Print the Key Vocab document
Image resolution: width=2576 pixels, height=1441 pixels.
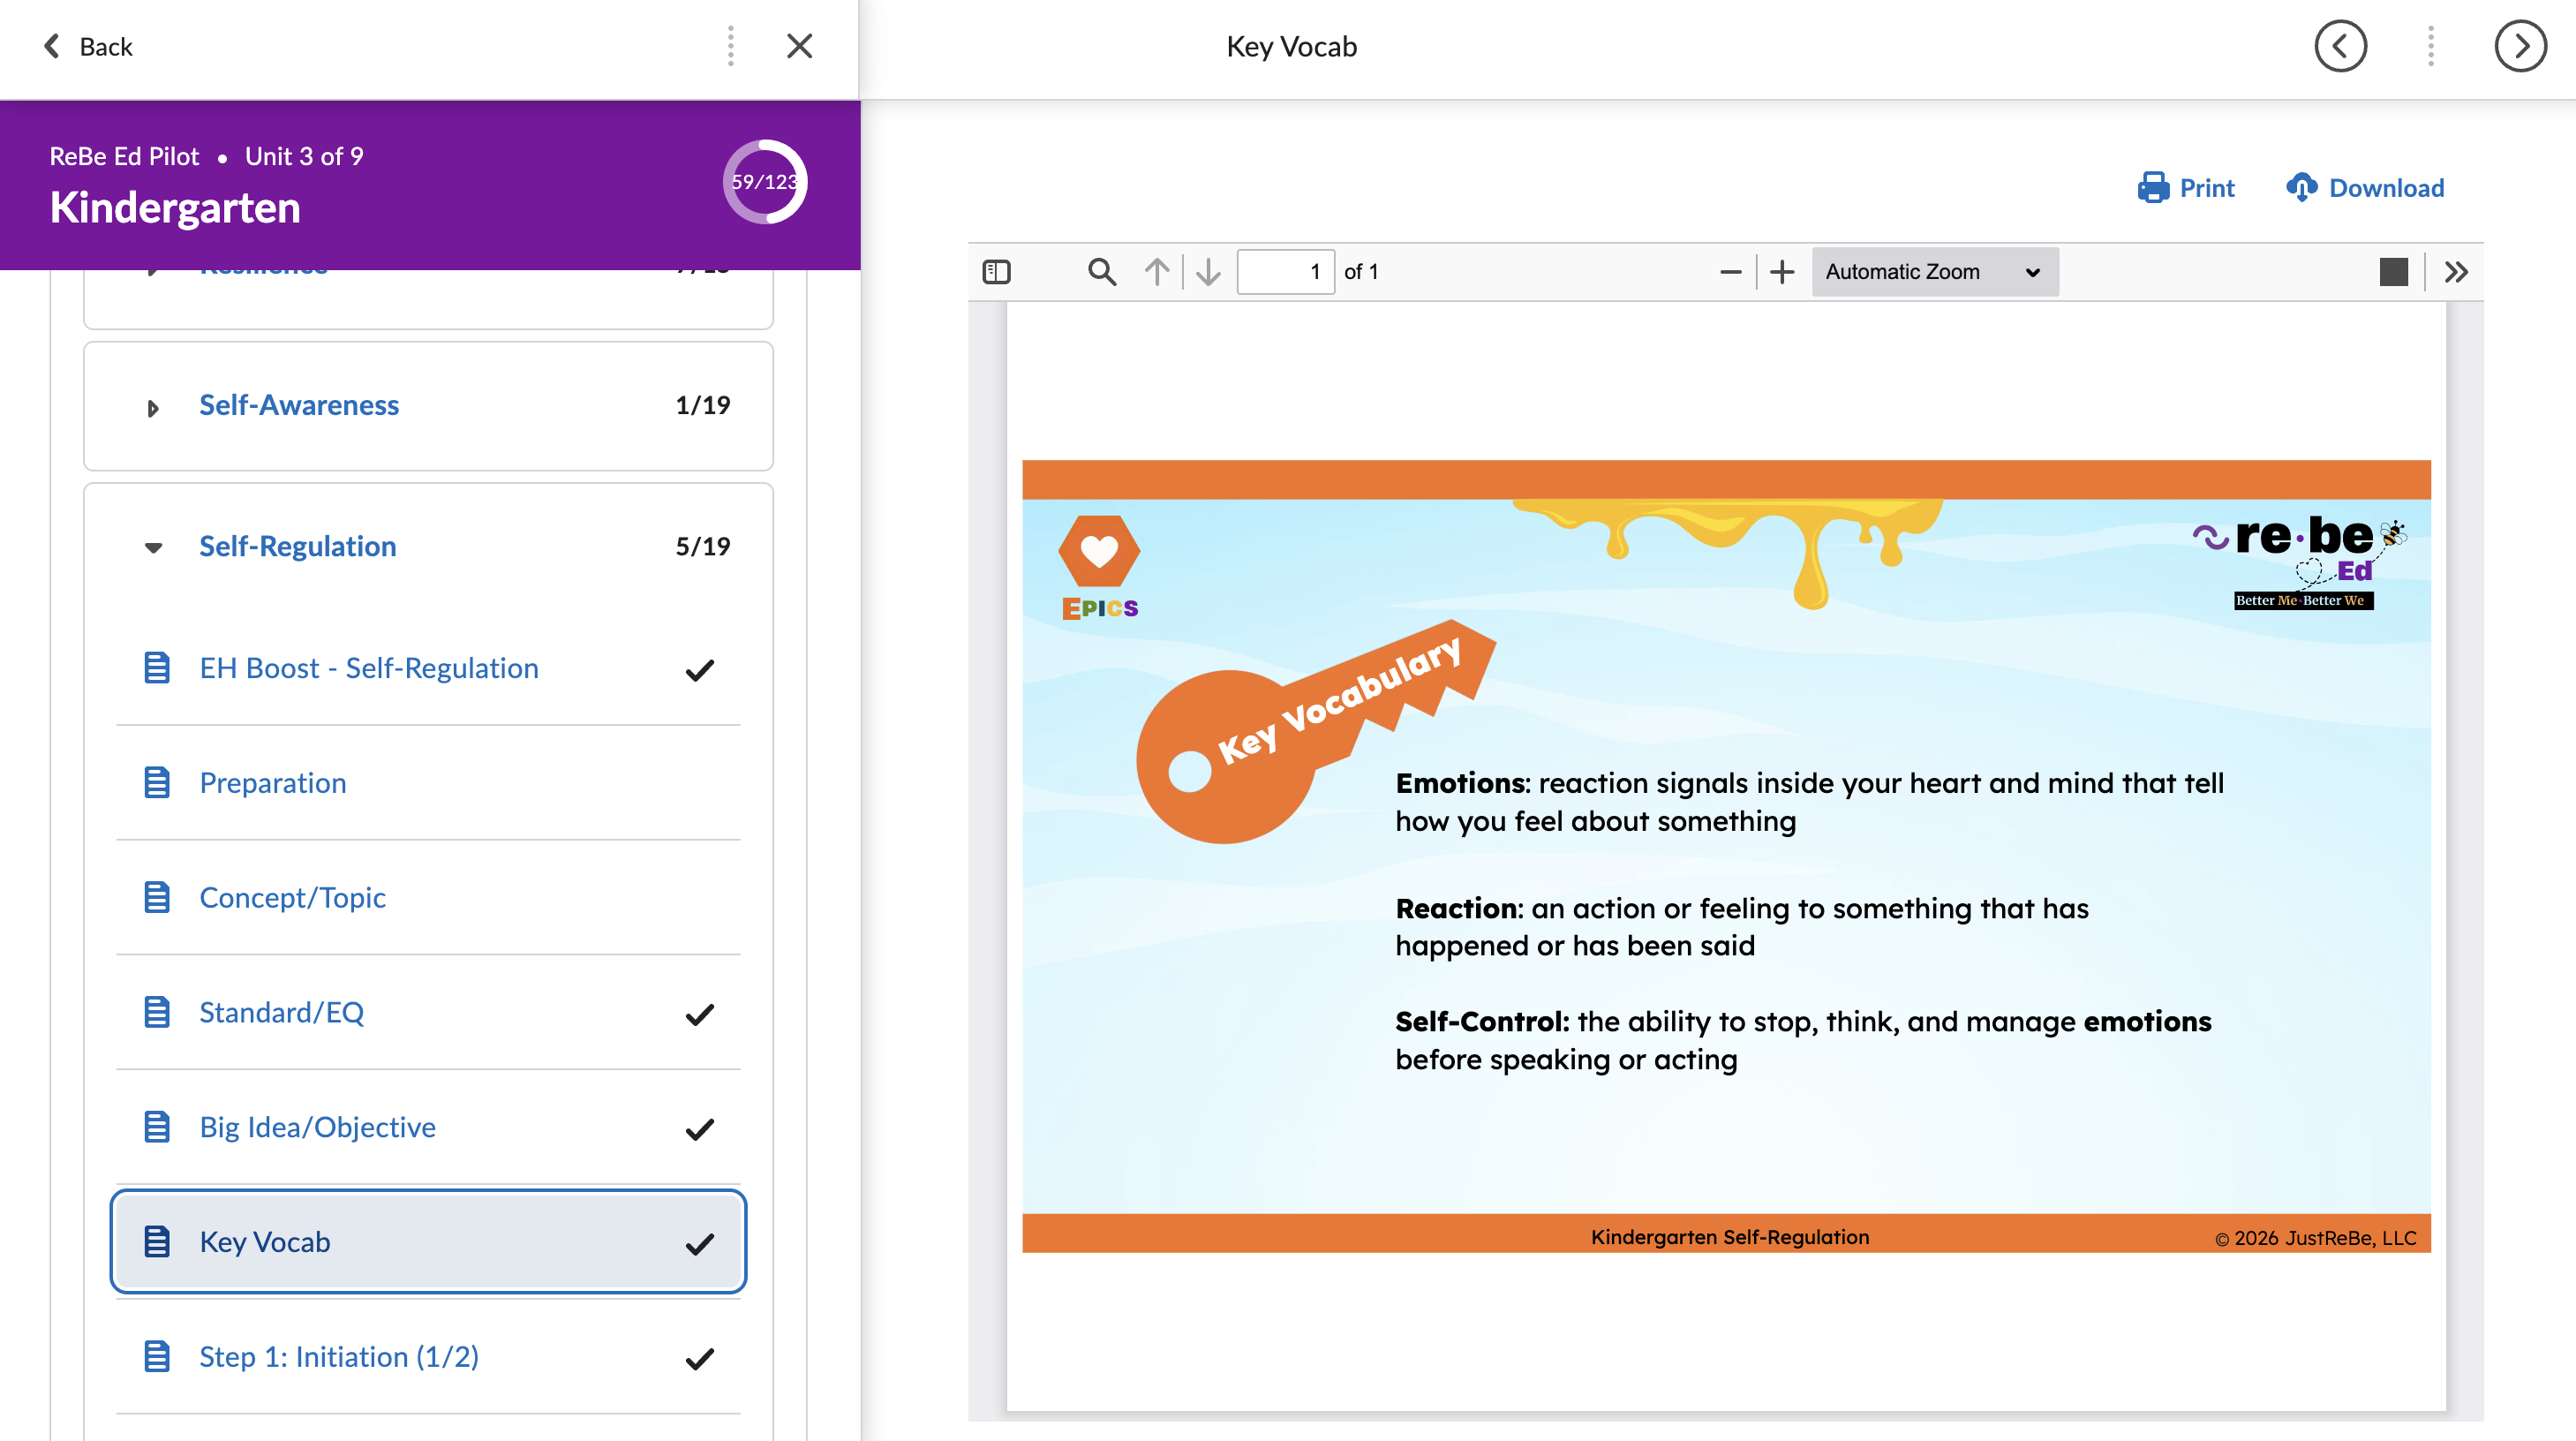click(2186, 188)
